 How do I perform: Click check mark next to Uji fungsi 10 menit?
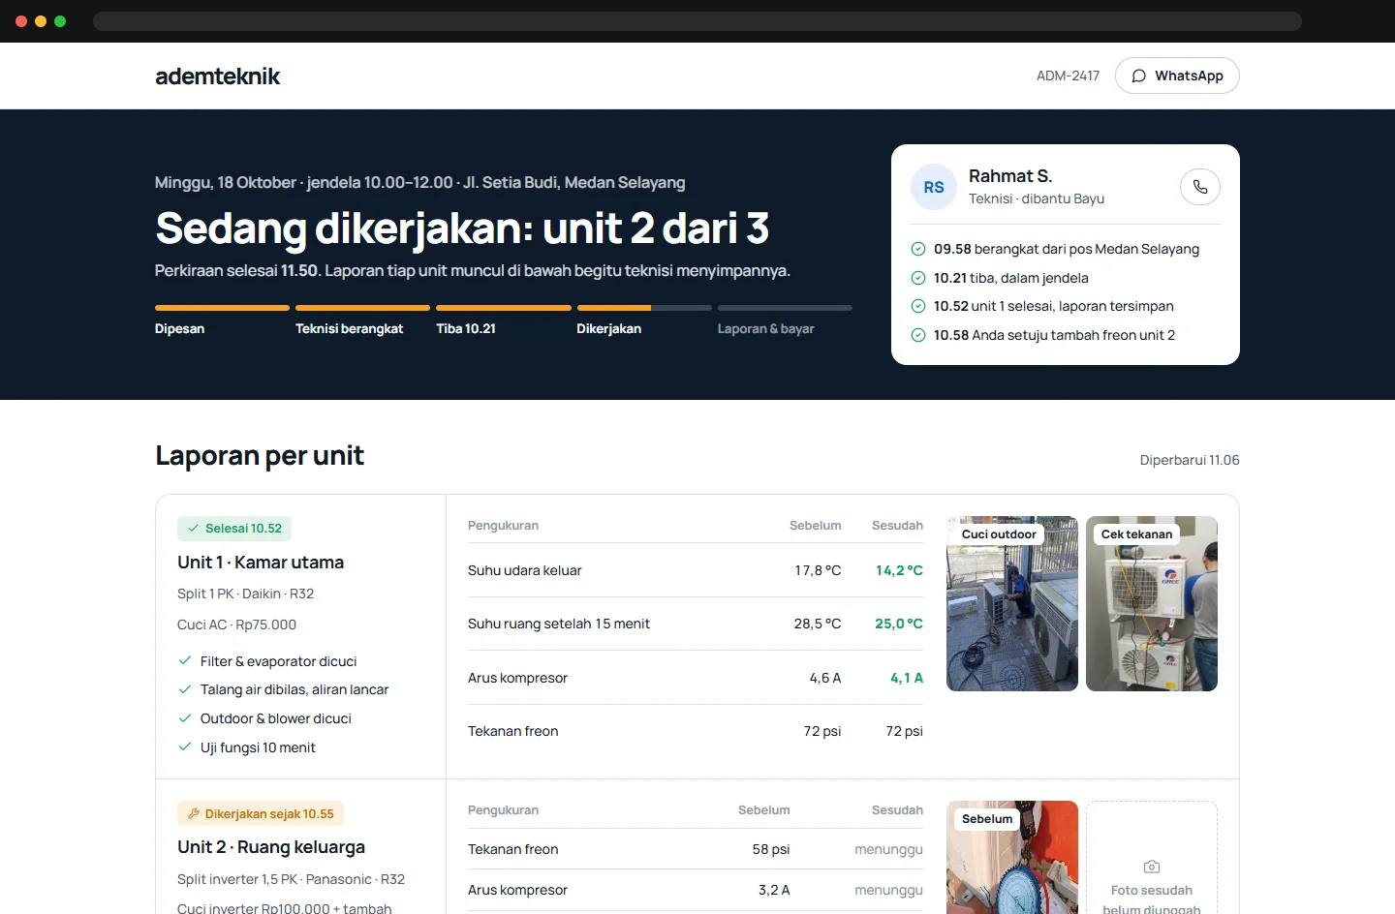pyautogui.click(x=185, y=747)
